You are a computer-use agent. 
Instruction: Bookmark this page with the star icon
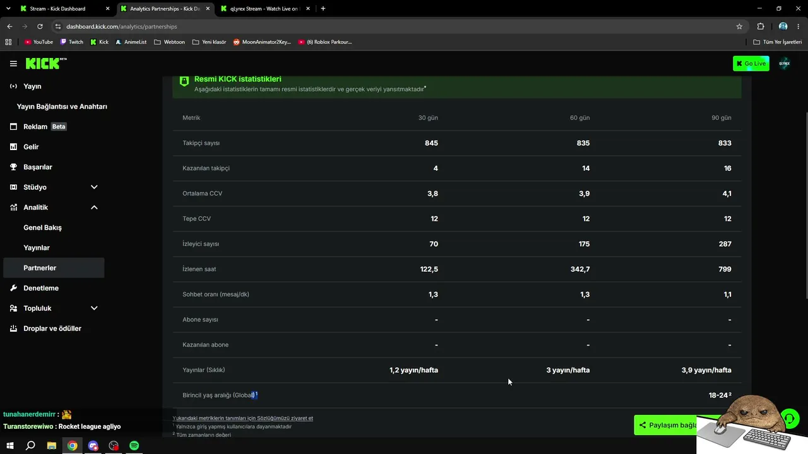739,26
